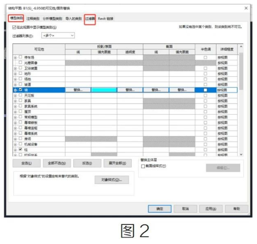
Task: Click the 全部不选(N) button
Action: [x=57, y=163]
